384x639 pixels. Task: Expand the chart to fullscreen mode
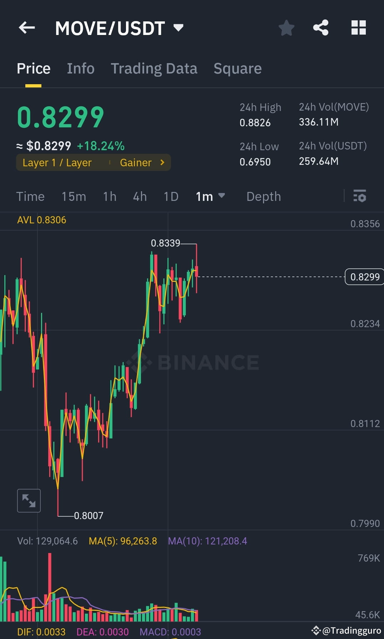point(29,501)
